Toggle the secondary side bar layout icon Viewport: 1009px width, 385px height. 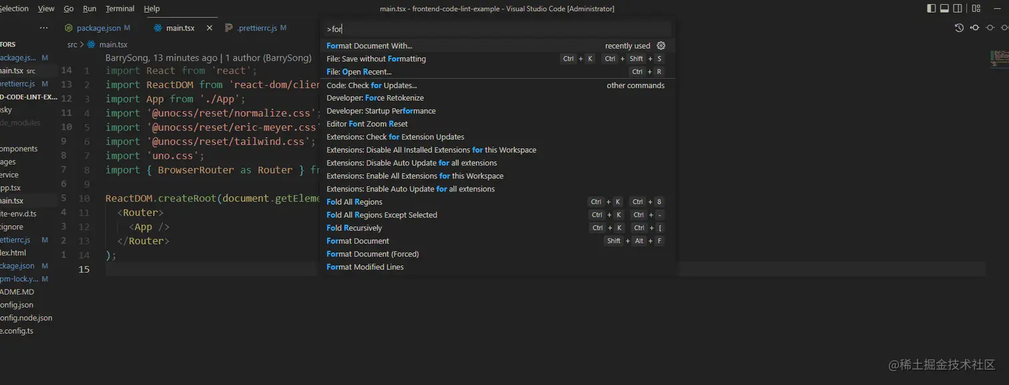coord(958,9)
